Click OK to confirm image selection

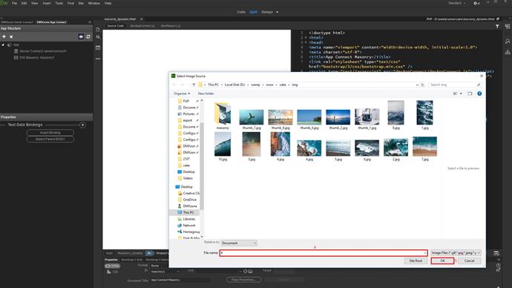coord(442,261)
